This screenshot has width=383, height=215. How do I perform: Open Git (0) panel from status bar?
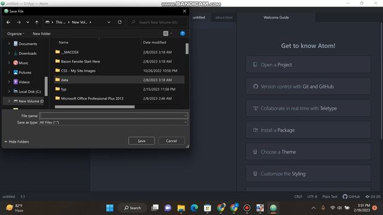[372, 196]
